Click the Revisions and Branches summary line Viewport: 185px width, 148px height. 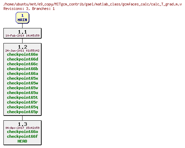[x=29, y=9]
